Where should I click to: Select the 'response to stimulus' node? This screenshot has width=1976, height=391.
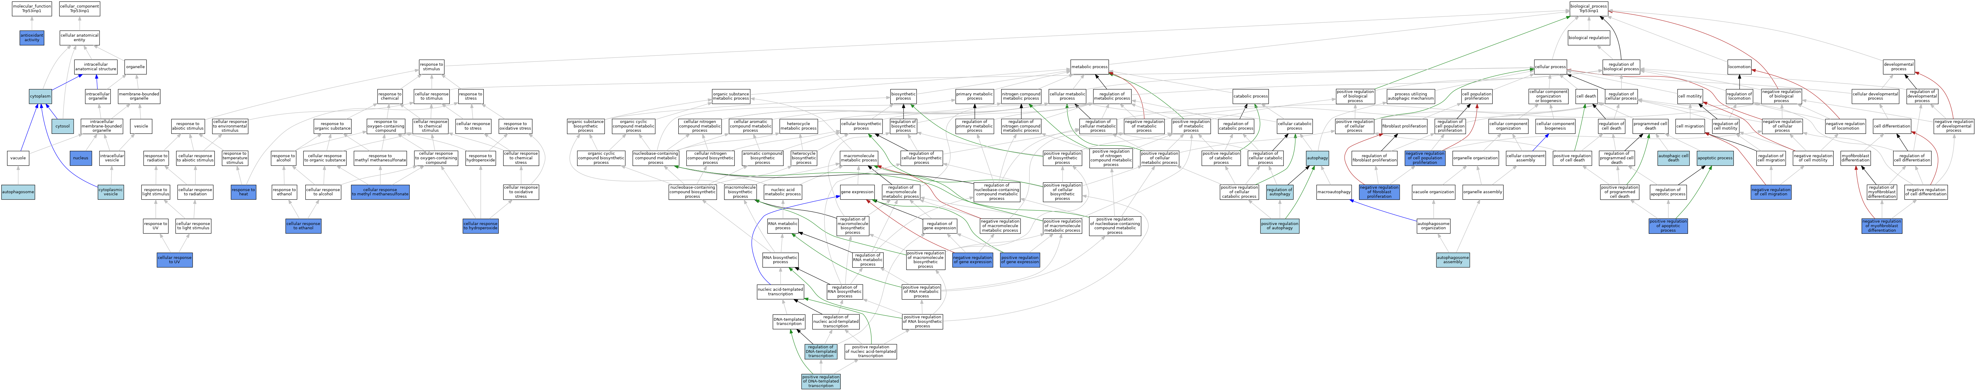coord(432,67)
